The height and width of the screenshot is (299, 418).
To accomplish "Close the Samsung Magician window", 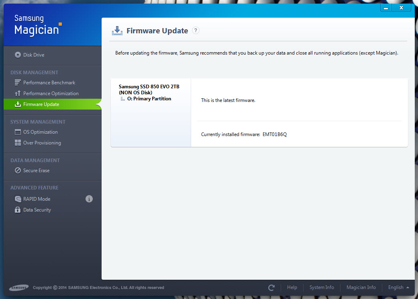I will pos(401,8).
